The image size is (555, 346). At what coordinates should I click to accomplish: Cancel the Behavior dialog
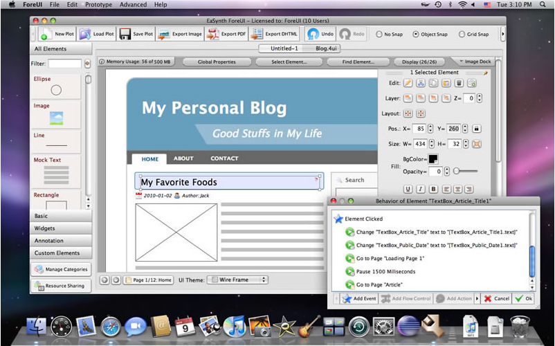497,298
